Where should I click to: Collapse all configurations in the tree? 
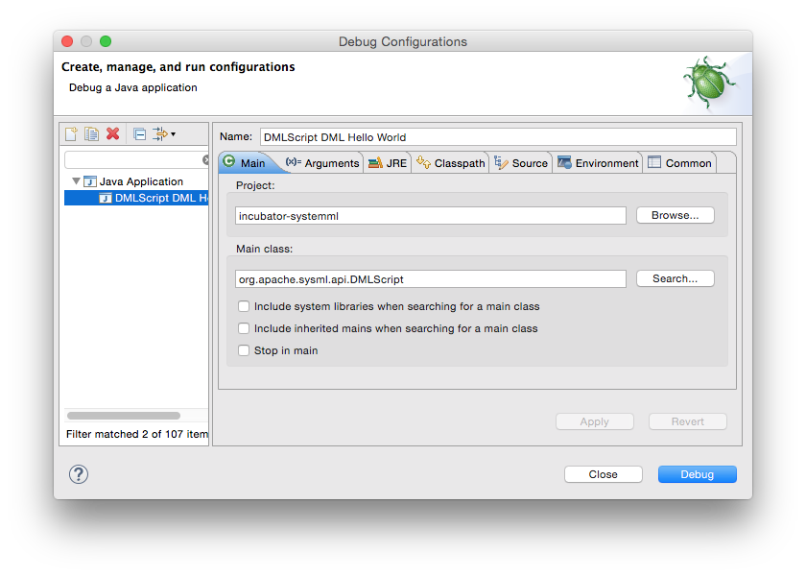pyautogui.click(x=139, y=134)
